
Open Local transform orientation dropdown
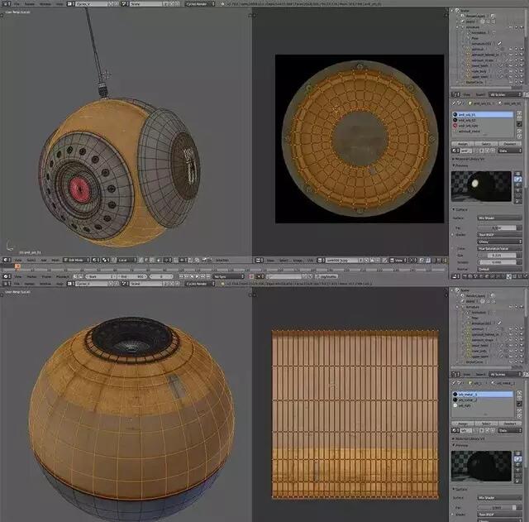coord(126,260)
